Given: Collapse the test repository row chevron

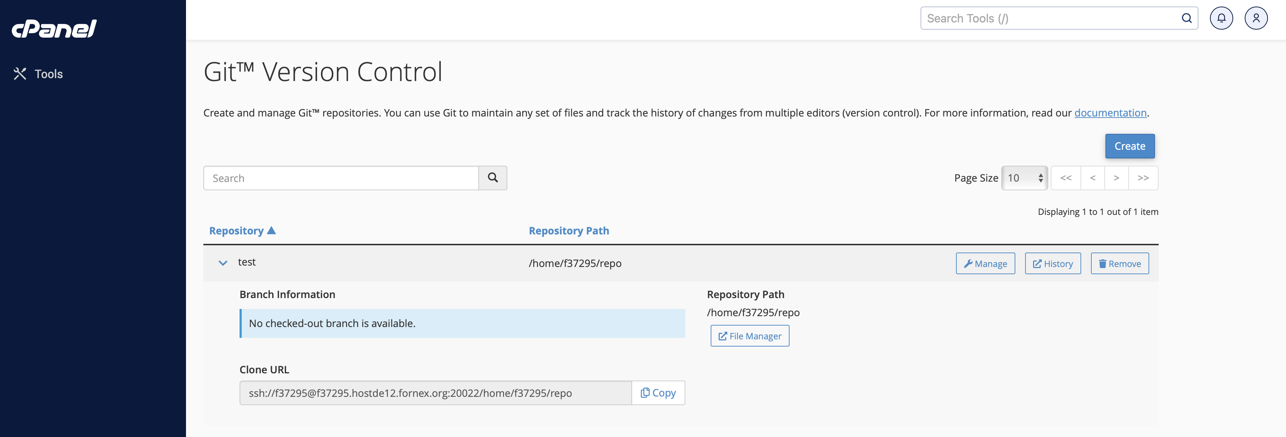Looking at the screenshot, I should coord(223,263).
